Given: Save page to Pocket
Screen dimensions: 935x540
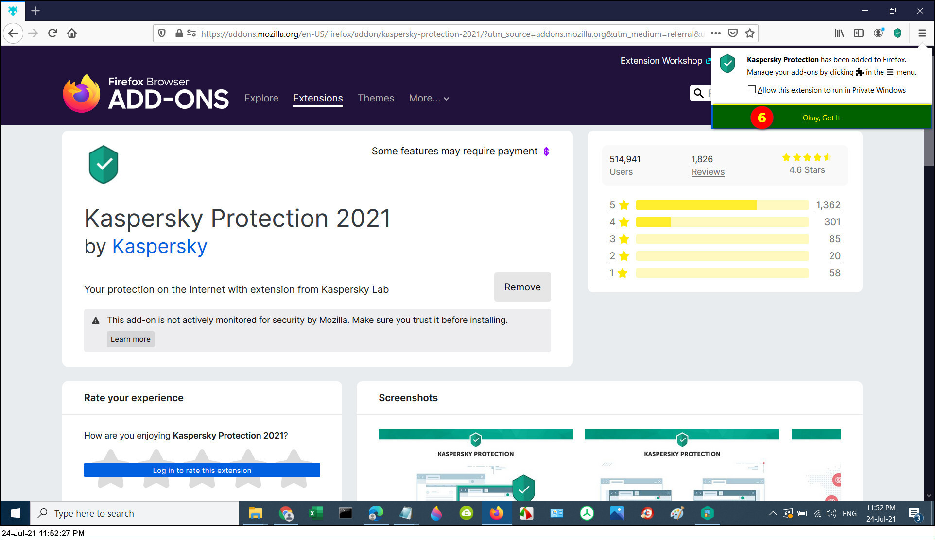Looking at the screenshot, I should point(733,34).
